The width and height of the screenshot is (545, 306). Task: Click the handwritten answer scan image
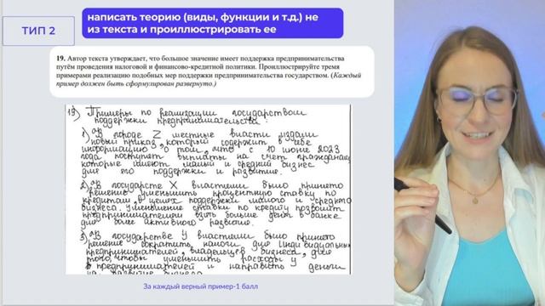[x=208, y=190]
